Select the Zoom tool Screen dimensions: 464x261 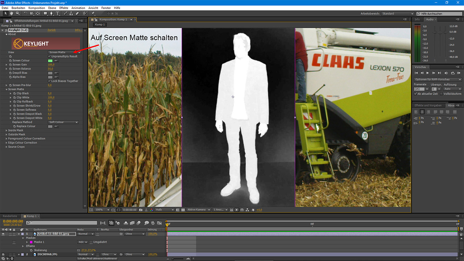[17, 13]
